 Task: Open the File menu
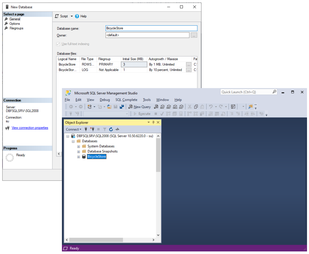click(x=67, y=100)
